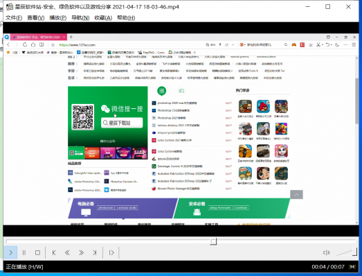Click the hamburger menu icon in the video browser
362x276 pixels.
pos(354,44)
